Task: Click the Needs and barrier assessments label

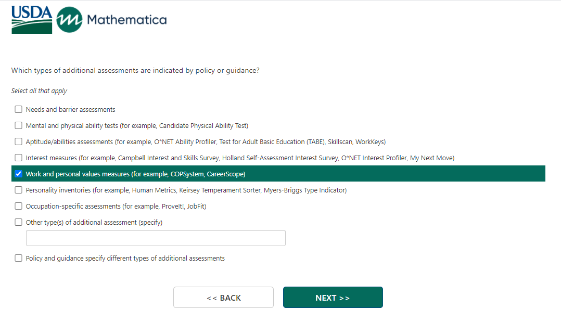Action: (71, 110)
